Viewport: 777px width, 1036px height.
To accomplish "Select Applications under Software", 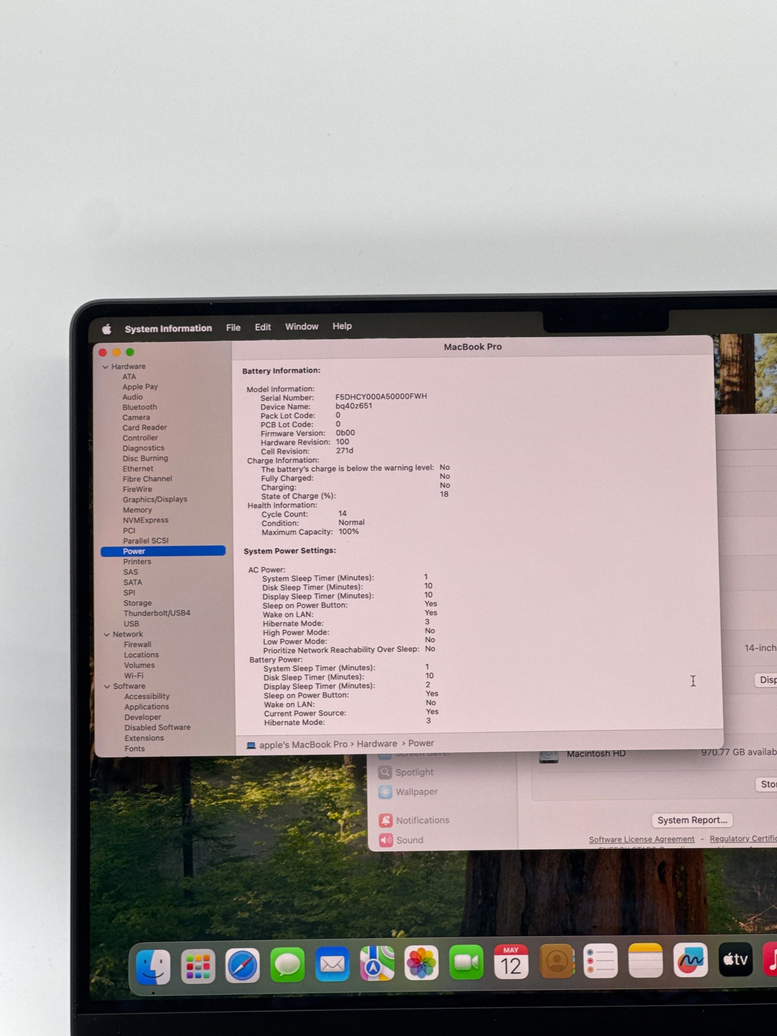I will [147, 707].
